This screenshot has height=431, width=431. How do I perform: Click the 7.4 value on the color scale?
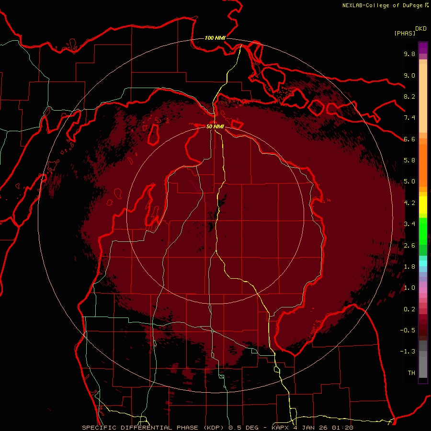409,118
